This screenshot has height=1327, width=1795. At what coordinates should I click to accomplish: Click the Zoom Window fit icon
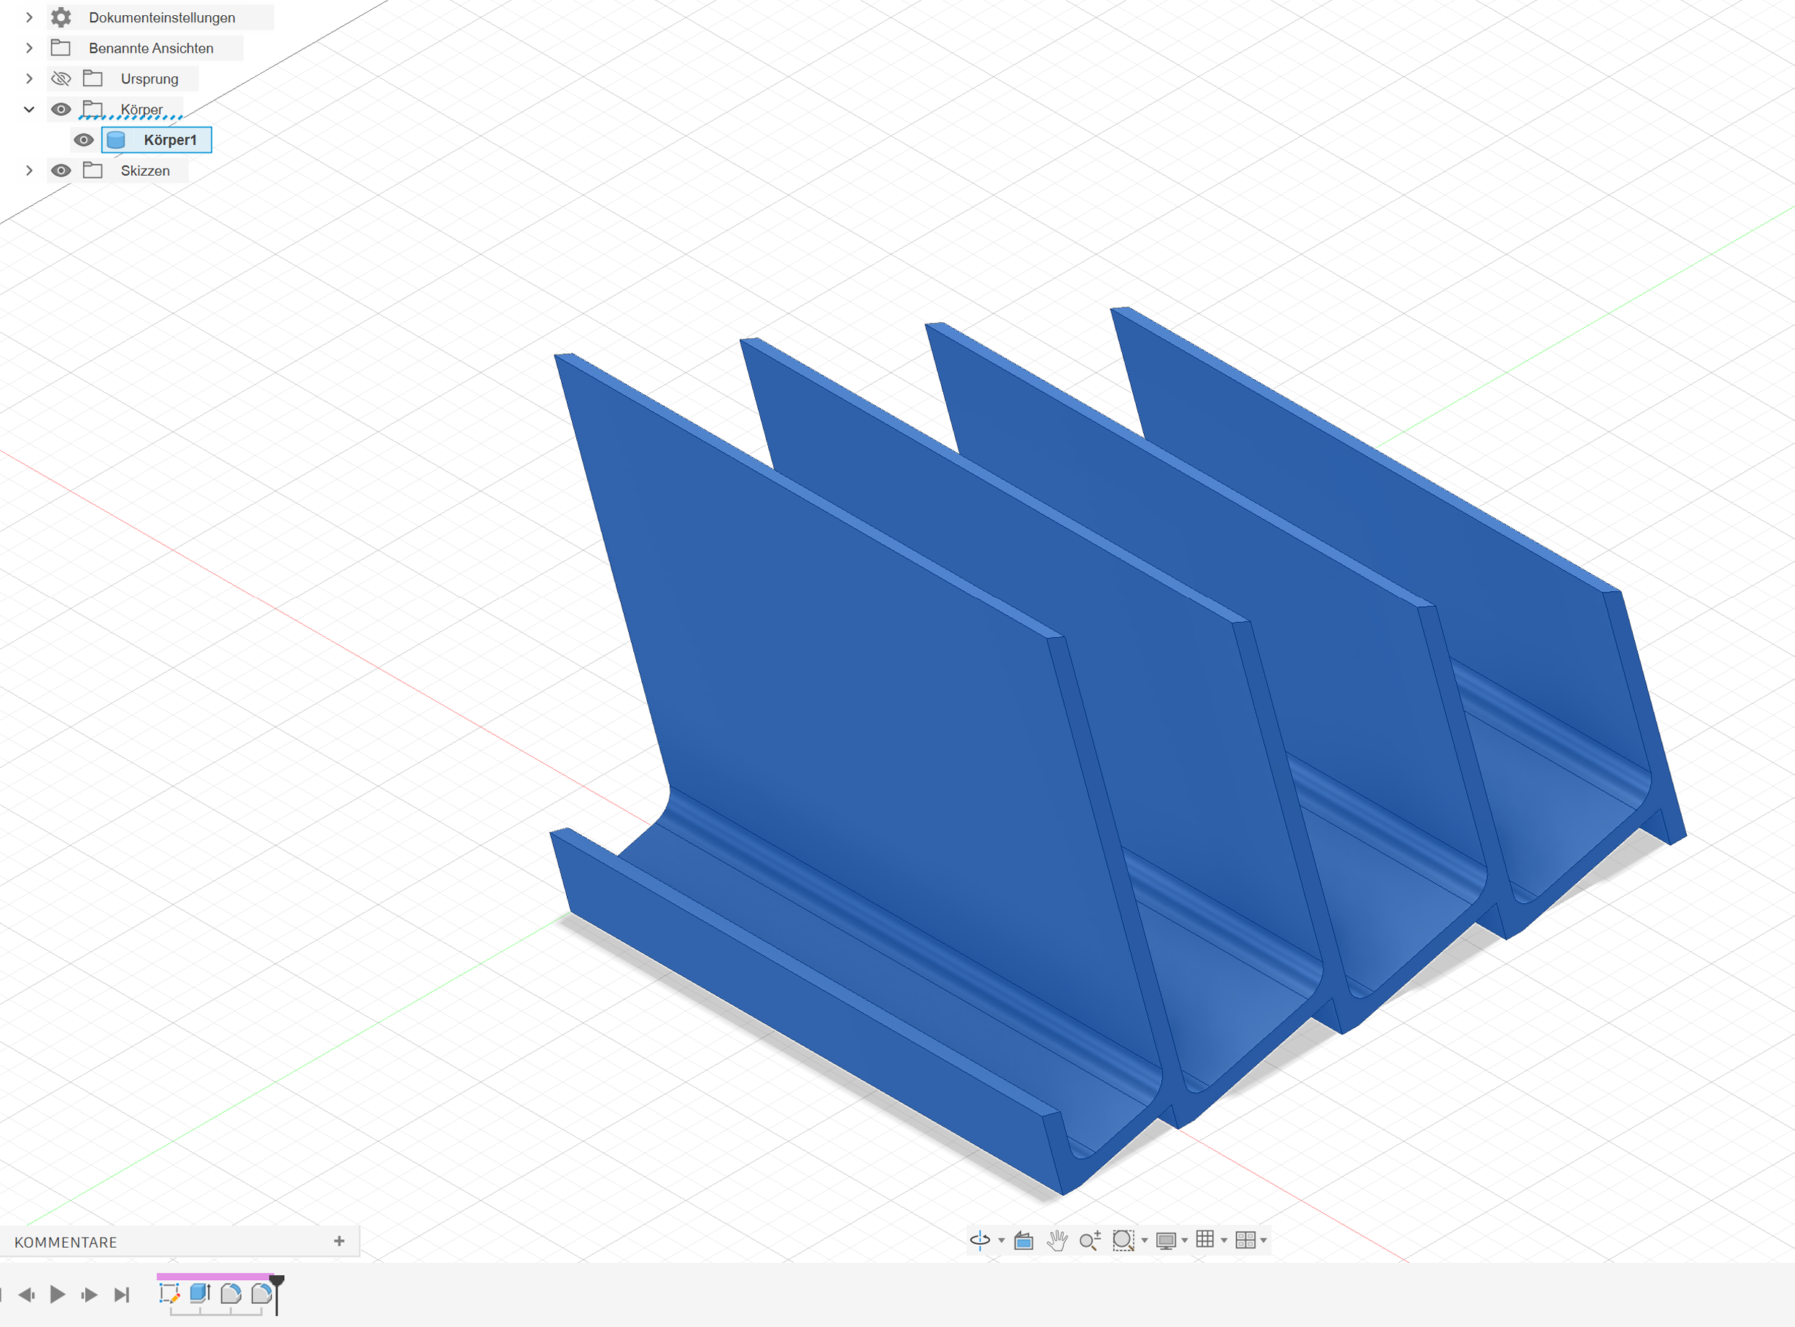coord(1122,1241)
